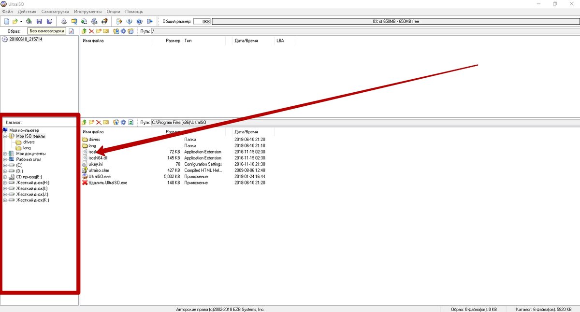
Task: Click the Info toolbar icon
Action: pyautogui.click(x=129, y=21)
